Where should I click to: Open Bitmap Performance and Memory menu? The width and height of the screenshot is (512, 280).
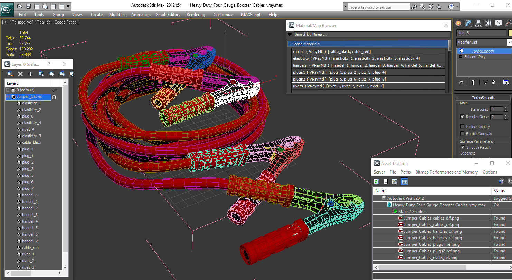click(x=446, y=172)
